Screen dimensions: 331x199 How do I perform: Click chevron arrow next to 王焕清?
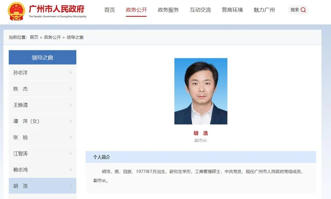click(71, 105)
